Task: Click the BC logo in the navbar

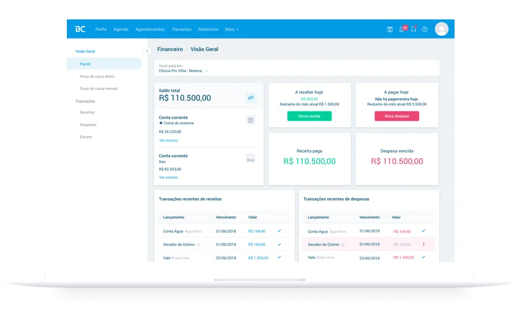Action: click(x=80, y=29)
